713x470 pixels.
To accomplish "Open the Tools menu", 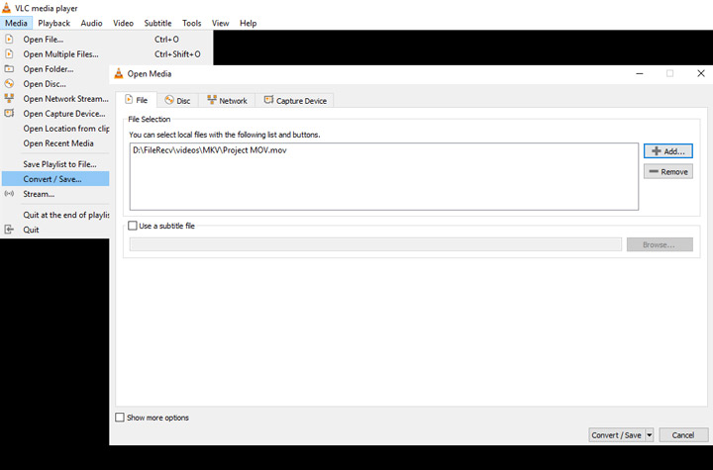I will 191,23.
